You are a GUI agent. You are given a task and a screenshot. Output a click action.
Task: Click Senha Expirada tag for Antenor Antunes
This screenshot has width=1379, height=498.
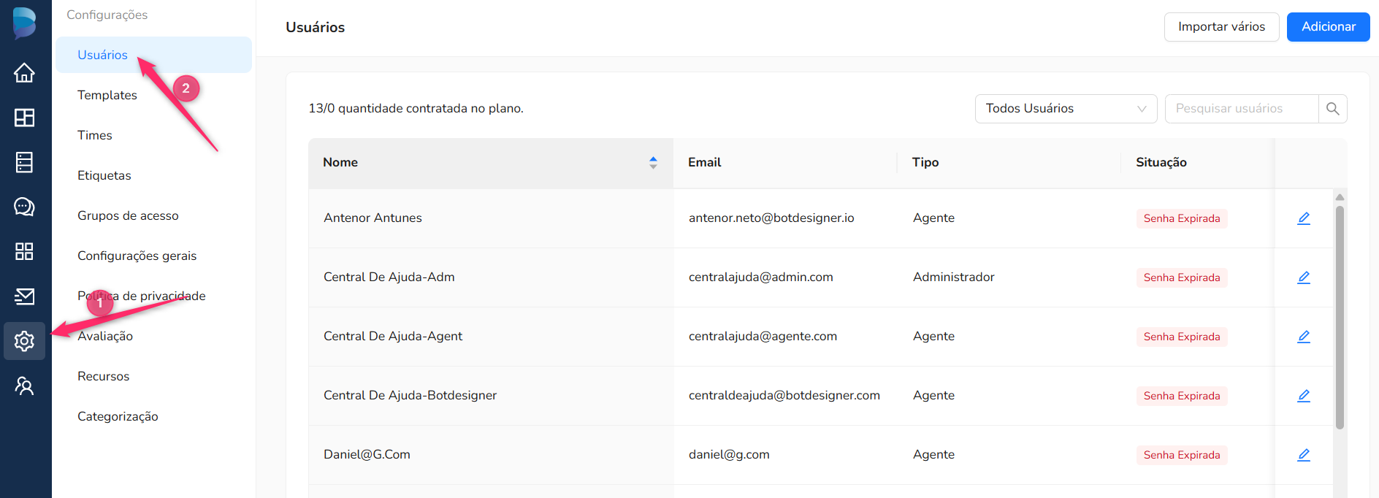[x=1182, y=218]
